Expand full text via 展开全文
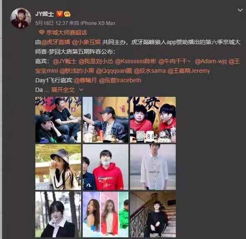 [x=63, y=90]
